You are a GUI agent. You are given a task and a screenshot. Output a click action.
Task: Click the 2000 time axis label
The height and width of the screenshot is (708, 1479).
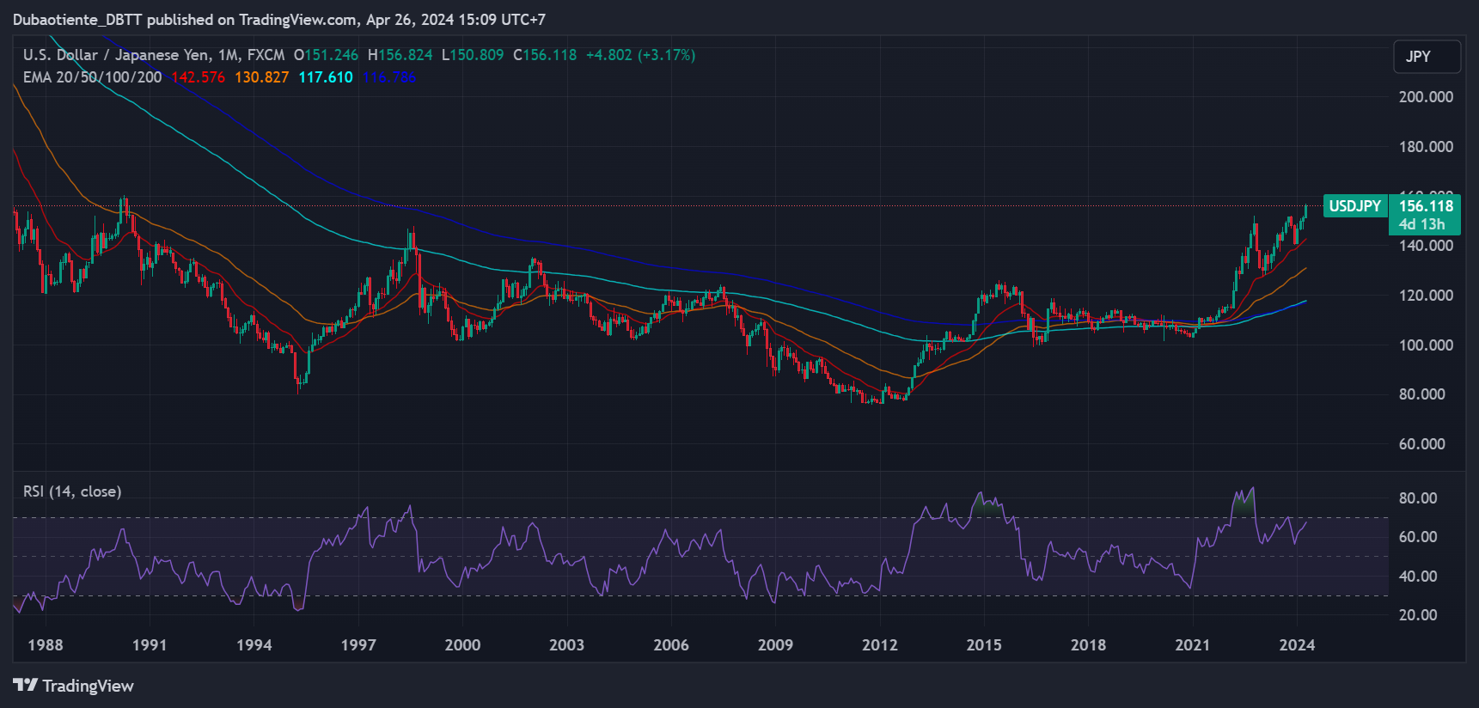coord(462,645)
